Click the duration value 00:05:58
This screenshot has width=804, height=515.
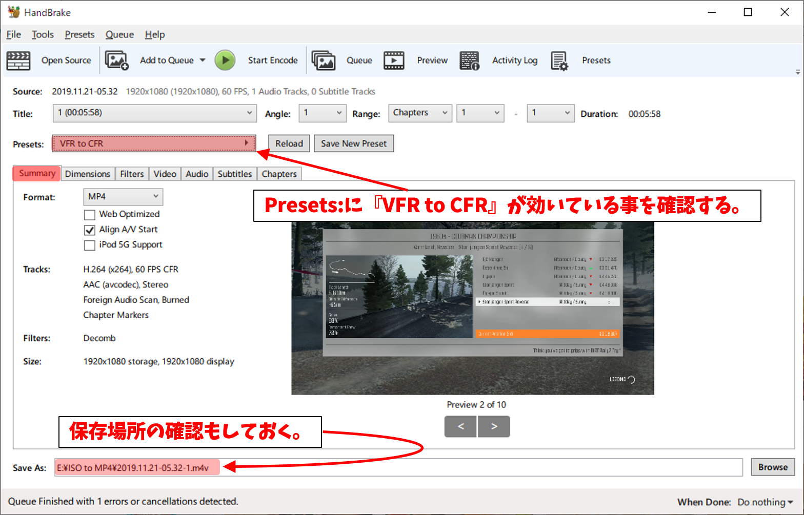(645, 114)
